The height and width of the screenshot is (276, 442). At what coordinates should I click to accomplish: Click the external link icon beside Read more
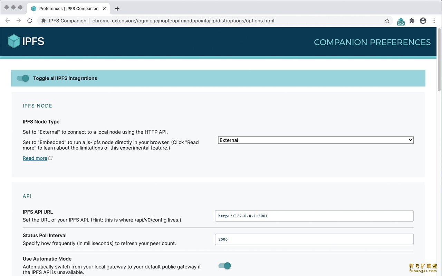(x=50, y=158)
